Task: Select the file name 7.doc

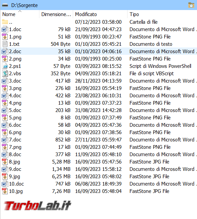Action: coord(15,140)
